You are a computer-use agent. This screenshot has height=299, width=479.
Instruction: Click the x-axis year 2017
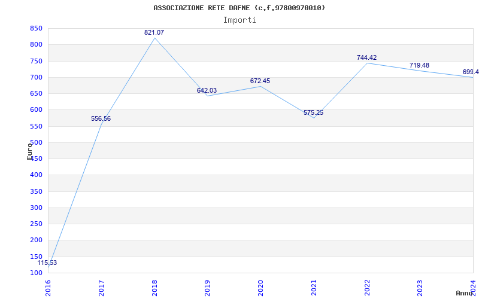click(x=101, y=288)
